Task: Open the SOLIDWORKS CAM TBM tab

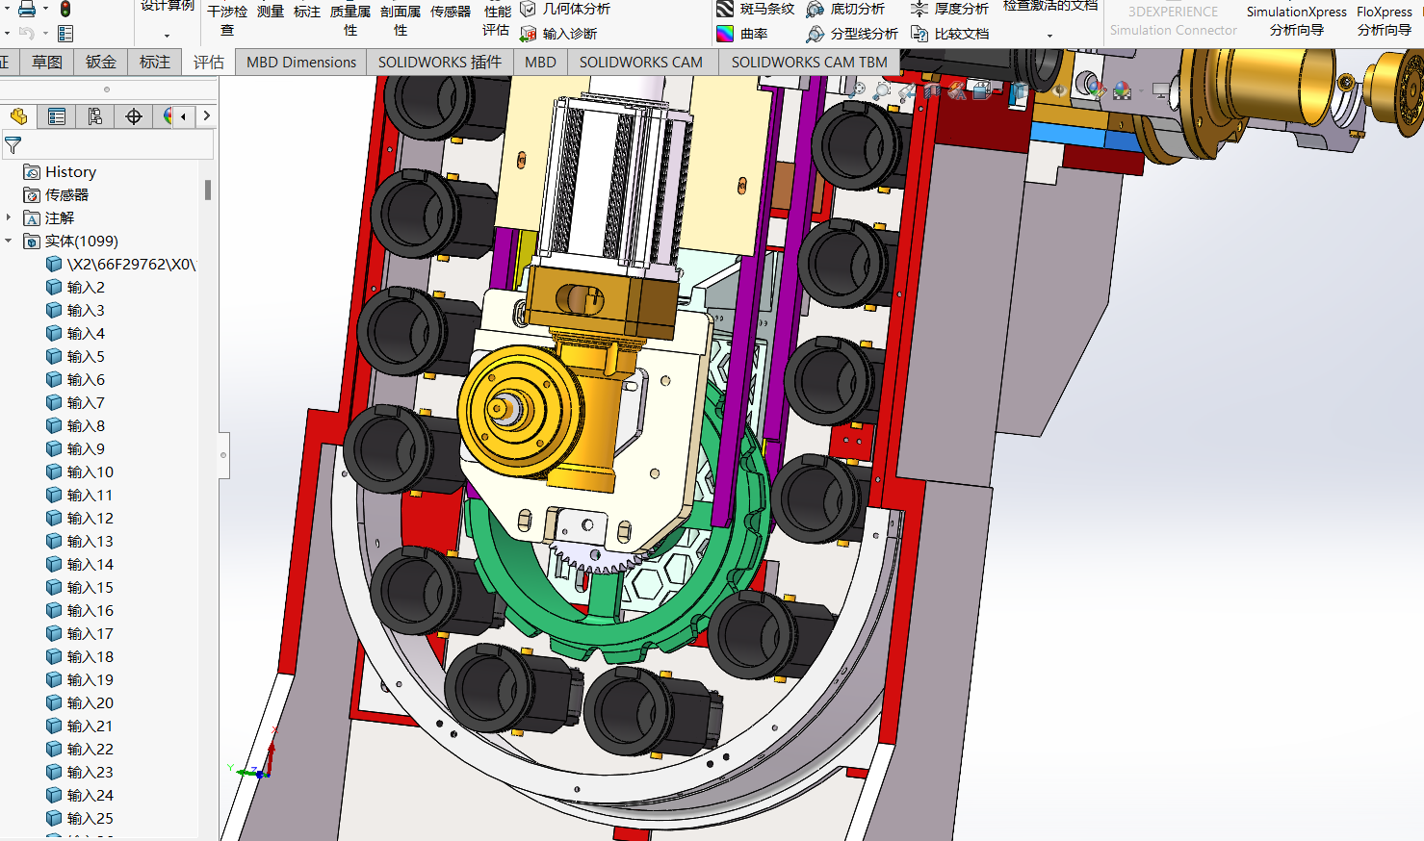Action: point(810,62)
